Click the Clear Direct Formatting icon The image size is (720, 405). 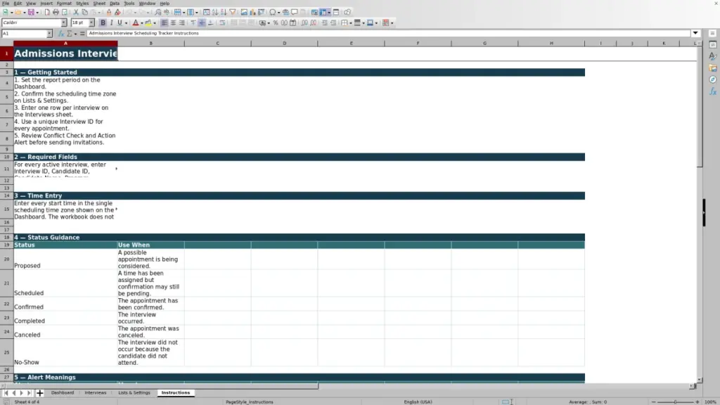(117, 12)
